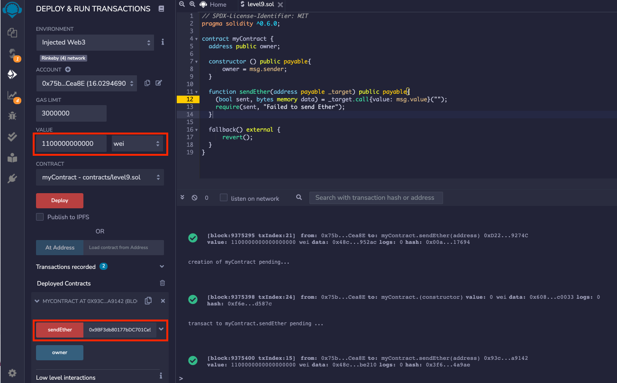Open the Environment Injected Web3 dropdown
The image size is (617, 383).
[95, 42]
